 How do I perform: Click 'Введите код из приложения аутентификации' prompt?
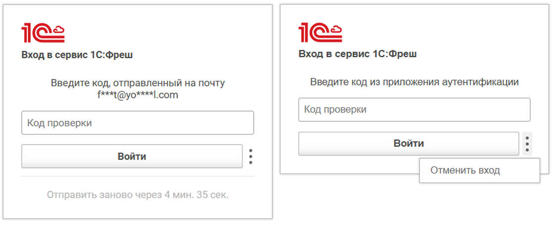(414, 82)
